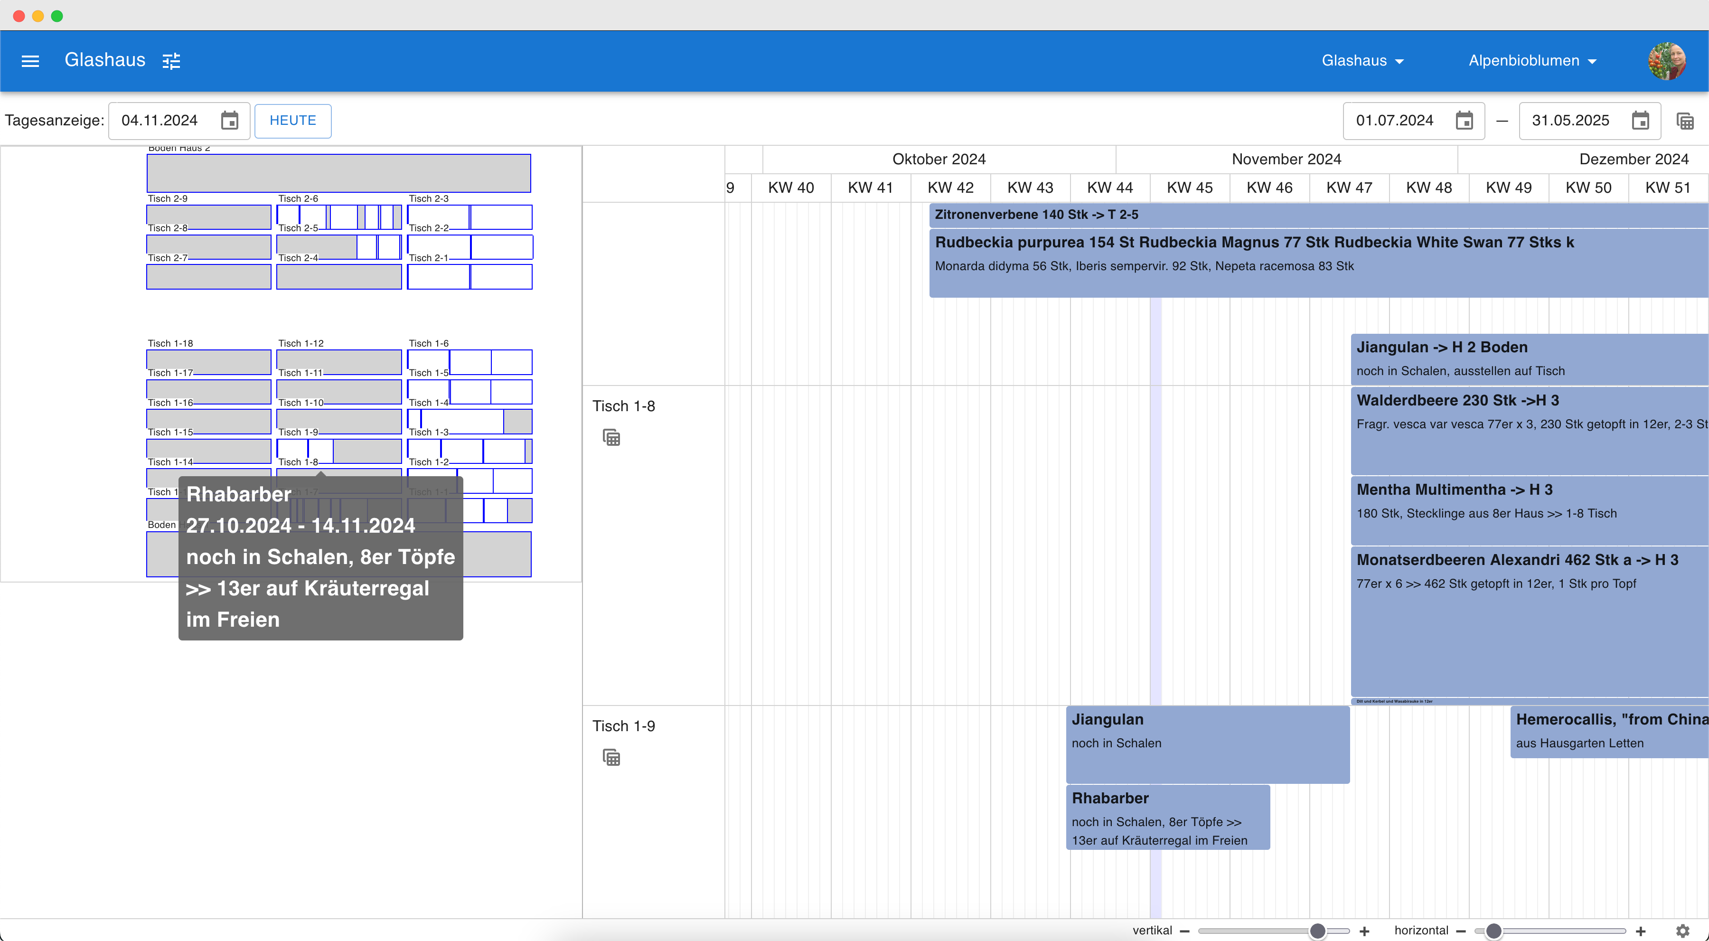Open calendar picker for start date 01.07.2024

(1464, 121)
